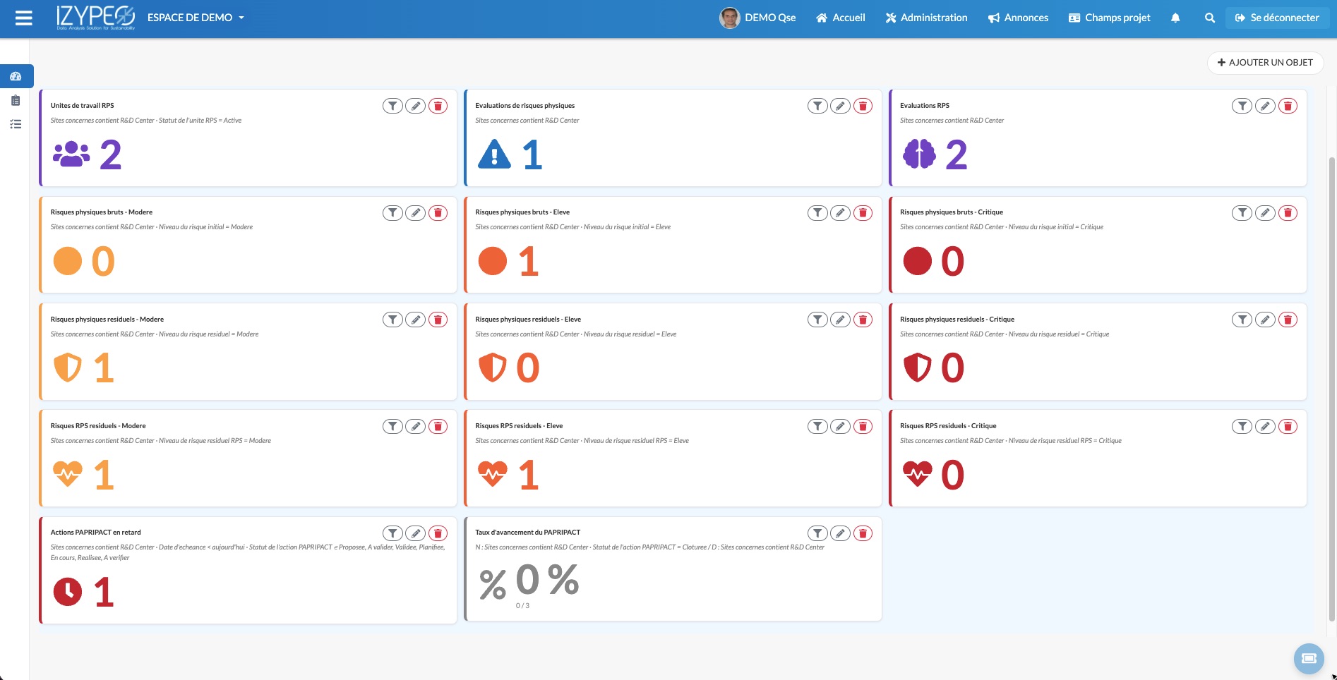Image resolution: width=1337 pixels, height=680 pixels.
Task: Click the IZYPEO logo
Action: (95, 18)
